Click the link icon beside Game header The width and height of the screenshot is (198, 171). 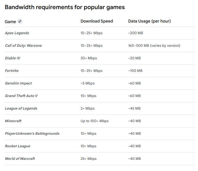coord(20,21)
